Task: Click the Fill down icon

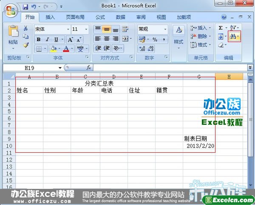Action: [221, 37]
